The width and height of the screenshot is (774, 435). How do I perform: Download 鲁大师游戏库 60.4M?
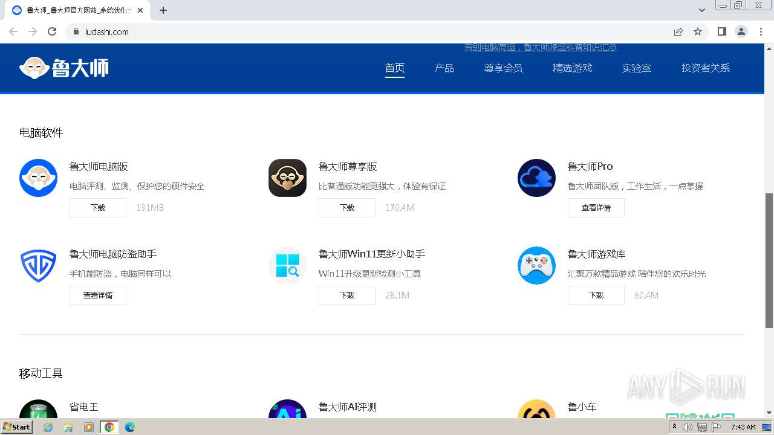596,295
